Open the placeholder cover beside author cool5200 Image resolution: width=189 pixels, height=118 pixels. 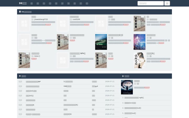point(63,24)
